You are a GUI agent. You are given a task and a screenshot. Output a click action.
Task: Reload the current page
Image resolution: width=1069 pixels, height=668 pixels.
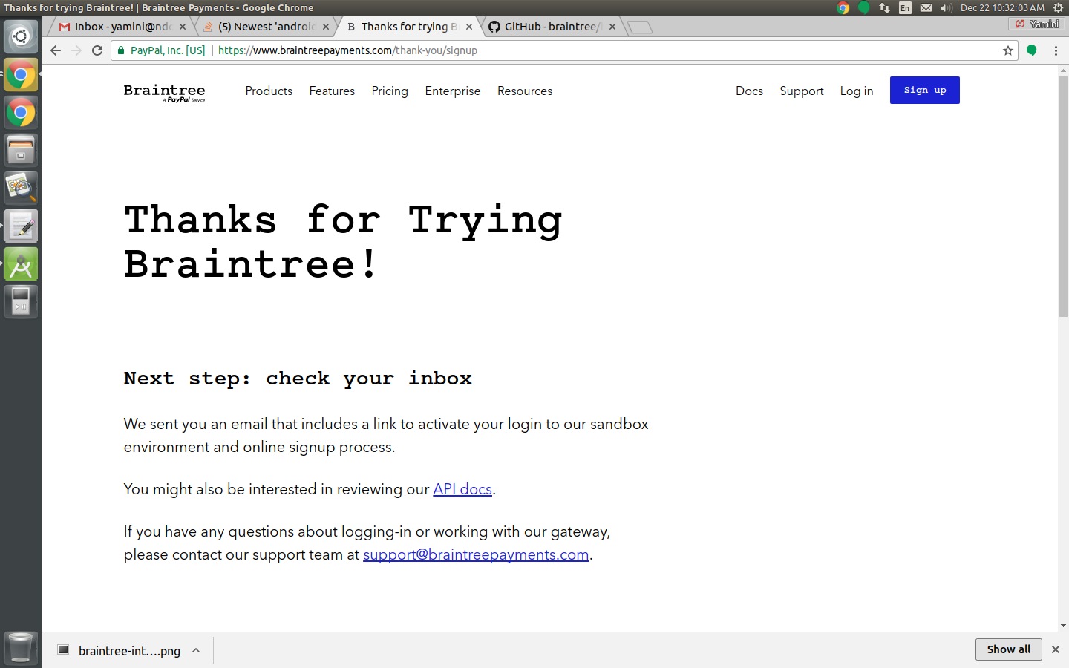[97, 50]
